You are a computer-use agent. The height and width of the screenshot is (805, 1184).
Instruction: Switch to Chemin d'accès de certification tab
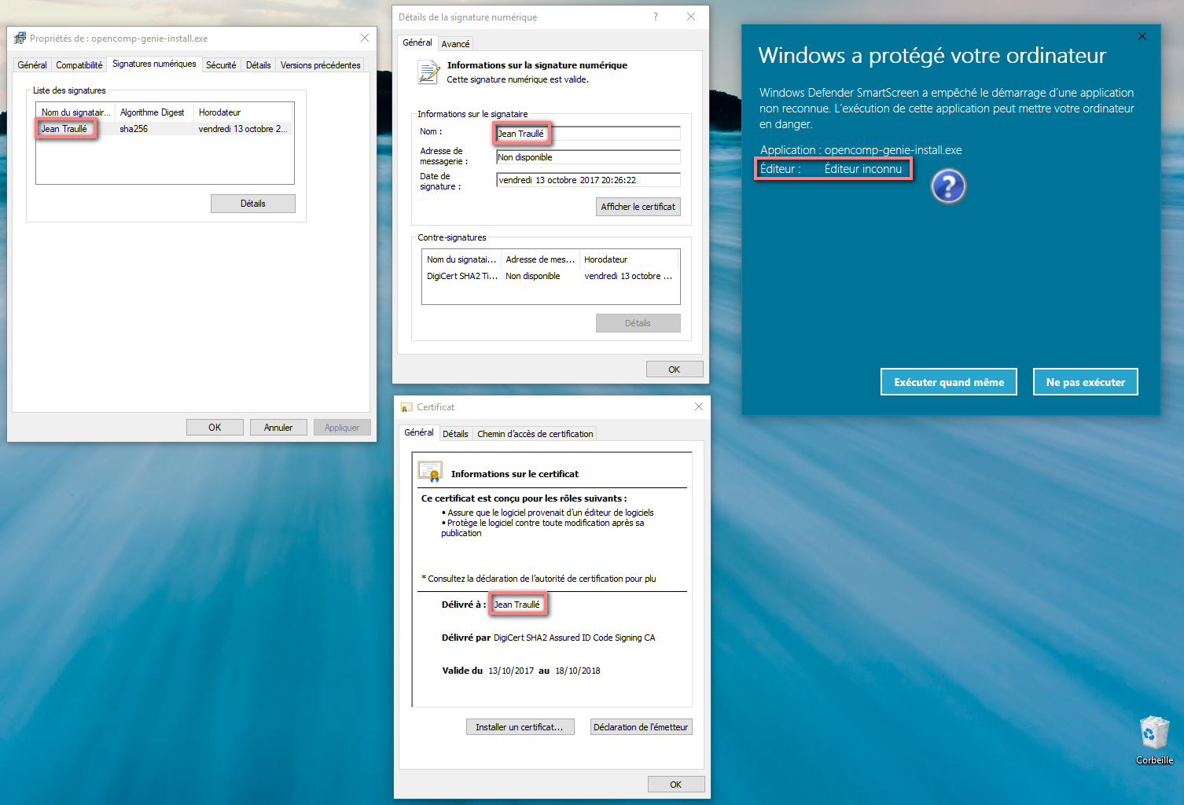(x=535, y=433)
